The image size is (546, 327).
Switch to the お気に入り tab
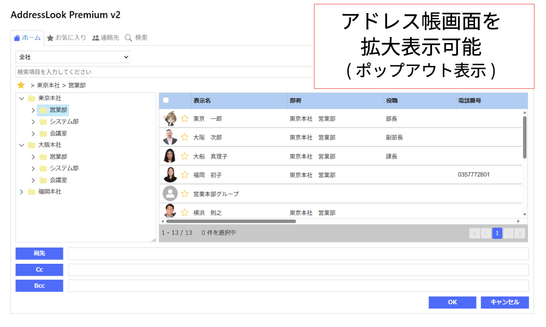coord(67,38)
